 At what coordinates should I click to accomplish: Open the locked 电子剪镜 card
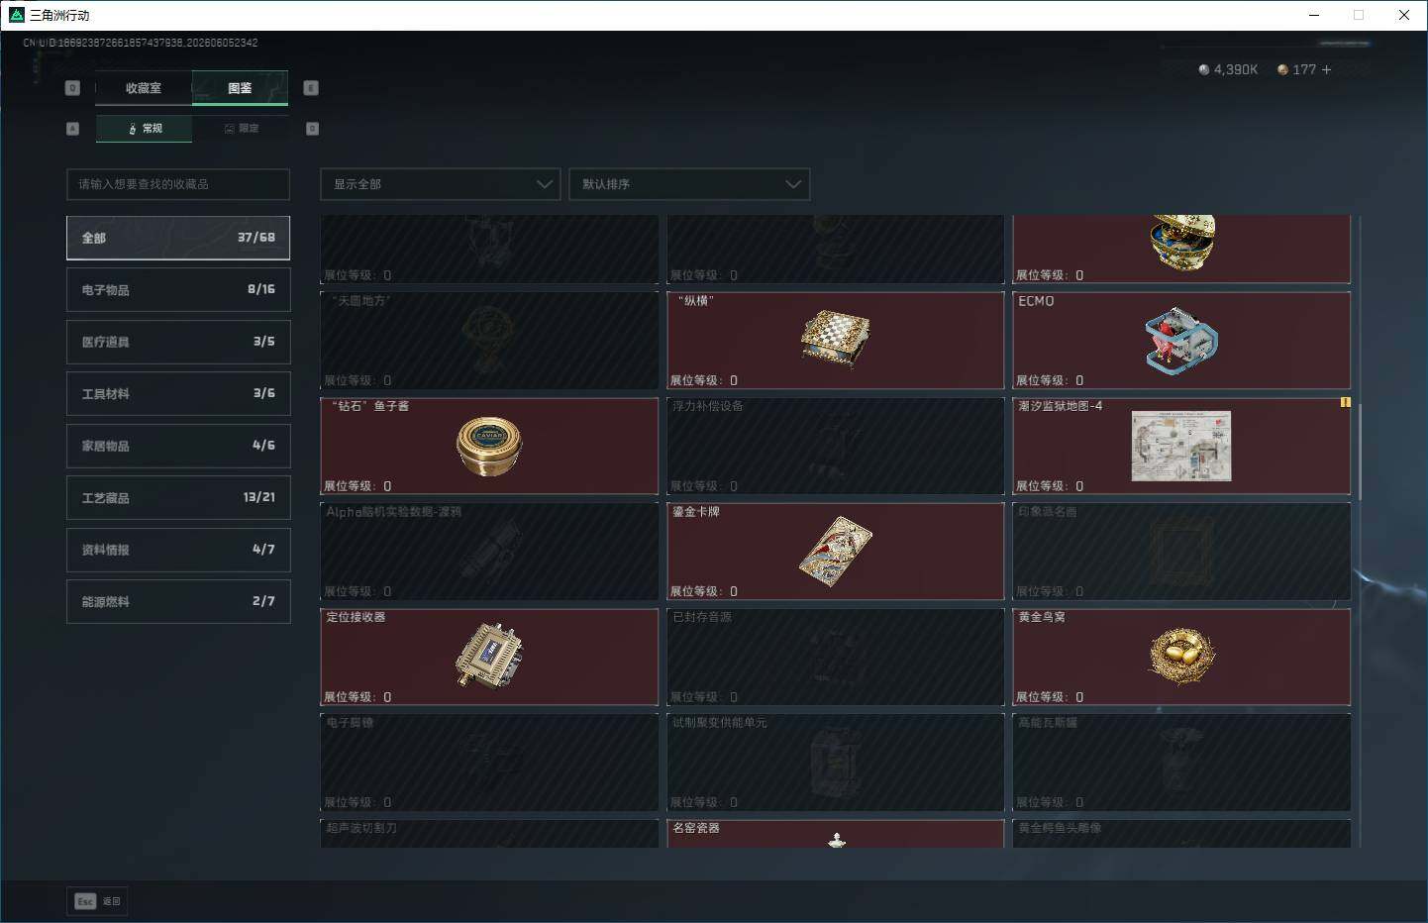click(489, 763)
